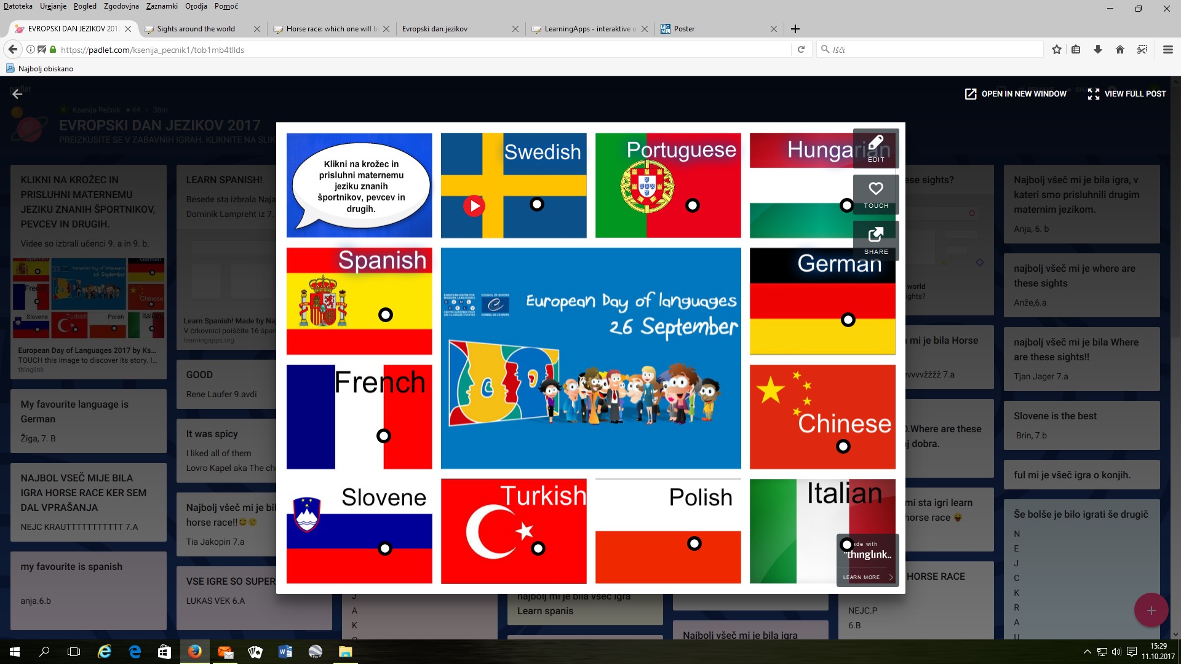This screenshot has width=1181, height=664.
Task: Bookmark this page with star icon
Action: (x=1057, y=50)
